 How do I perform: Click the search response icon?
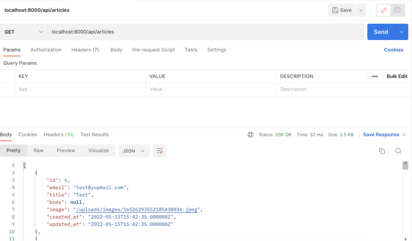coord(398,151)
